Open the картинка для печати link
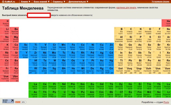Viewport: 171px width, 105px height. point(126,8)
